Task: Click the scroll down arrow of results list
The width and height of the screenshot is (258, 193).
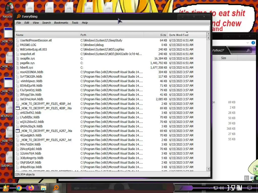Action: [x=208, y=169]
